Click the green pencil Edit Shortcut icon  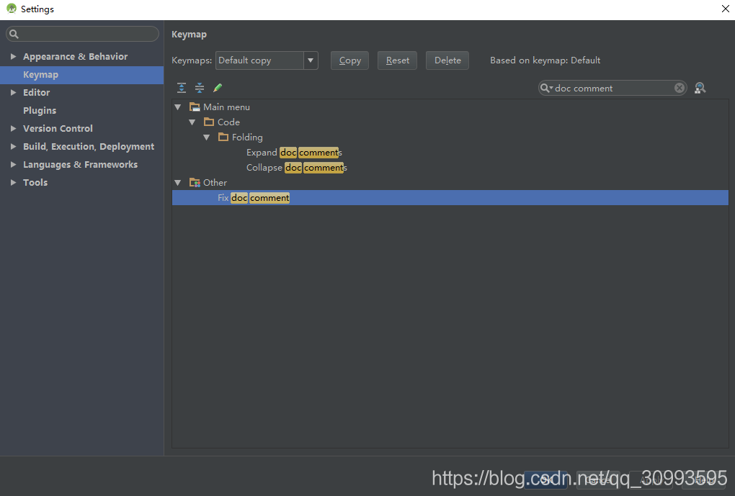tap(218, 88)
